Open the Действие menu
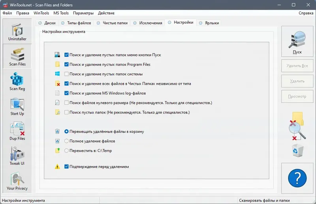This screenshot has width=316, height=204. (x=106, y=13)
